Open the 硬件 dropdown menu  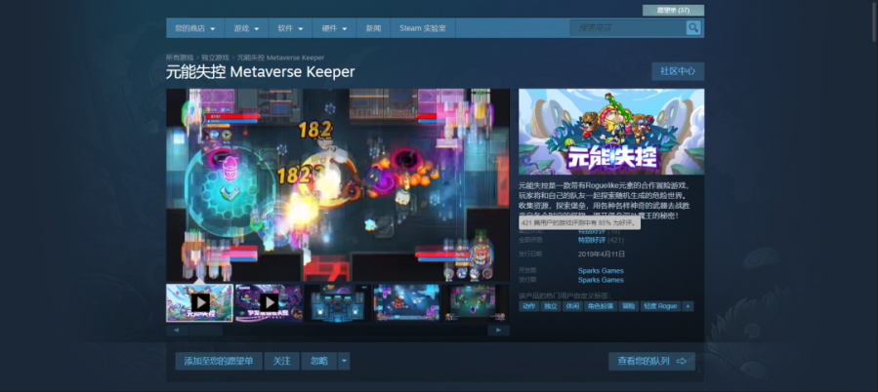334,28
